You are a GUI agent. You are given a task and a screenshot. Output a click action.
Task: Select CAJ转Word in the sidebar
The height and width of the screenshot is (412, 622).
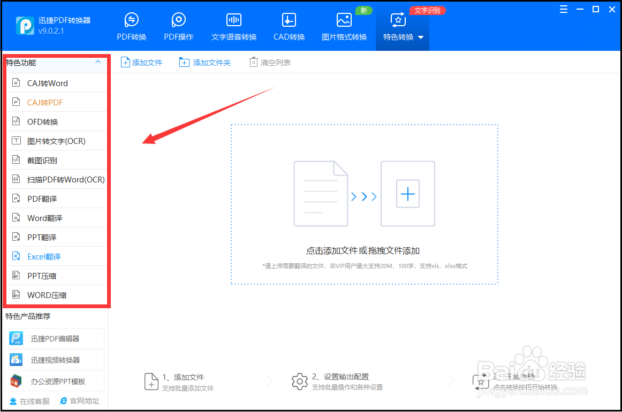point(57,83)
